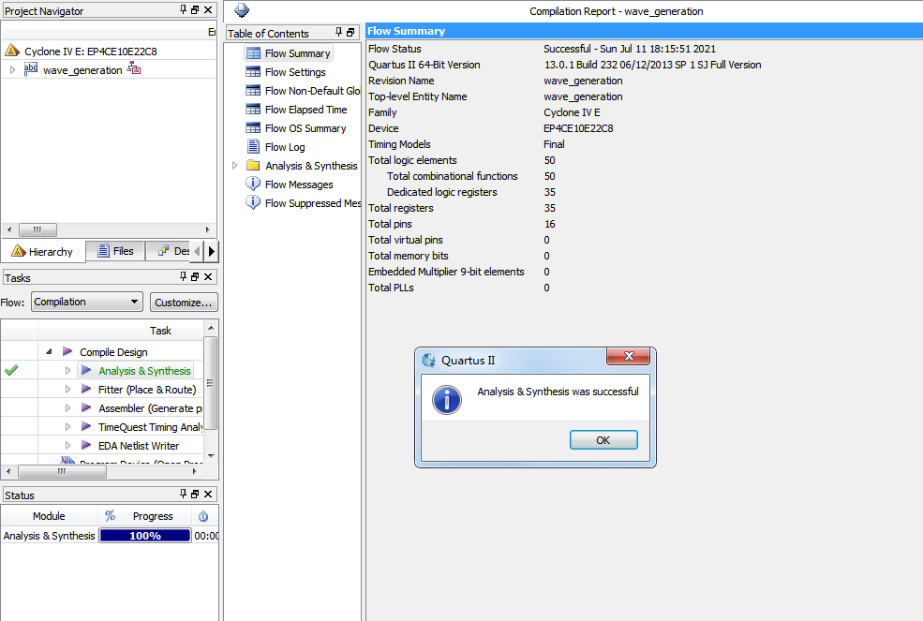Close the Project Navigator panel
The image size is (923, 621).
[208, 10]
